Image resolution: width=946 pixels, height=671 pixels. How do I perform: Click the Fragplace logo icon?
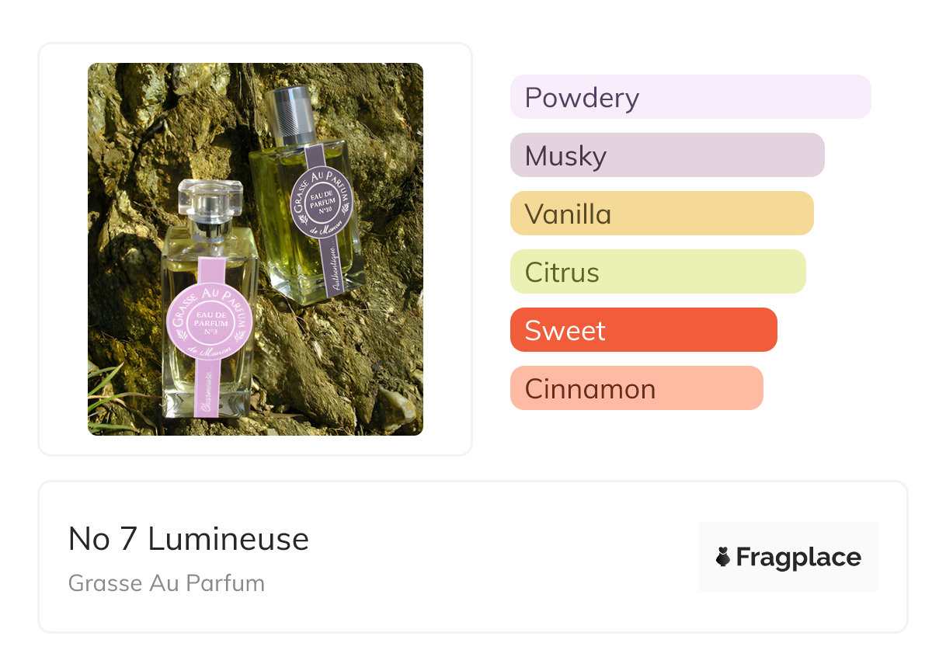click(723, 557)
